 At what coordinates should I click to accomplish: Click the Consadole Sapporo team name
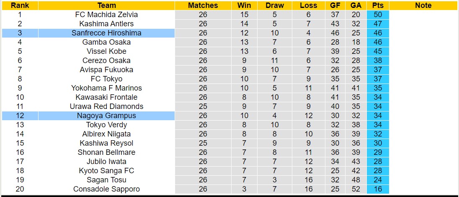click(106, 189)
